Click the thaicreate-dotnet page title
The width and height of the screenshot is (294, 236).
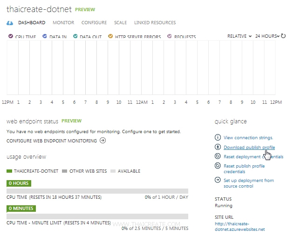tap(39, 9)
